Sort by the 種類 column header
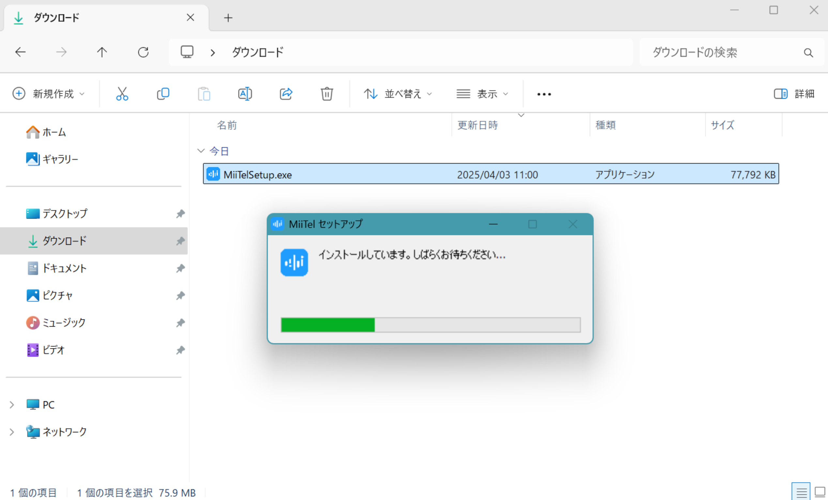The width and height of the screenshot is (828, 500). tap(606, 125)
